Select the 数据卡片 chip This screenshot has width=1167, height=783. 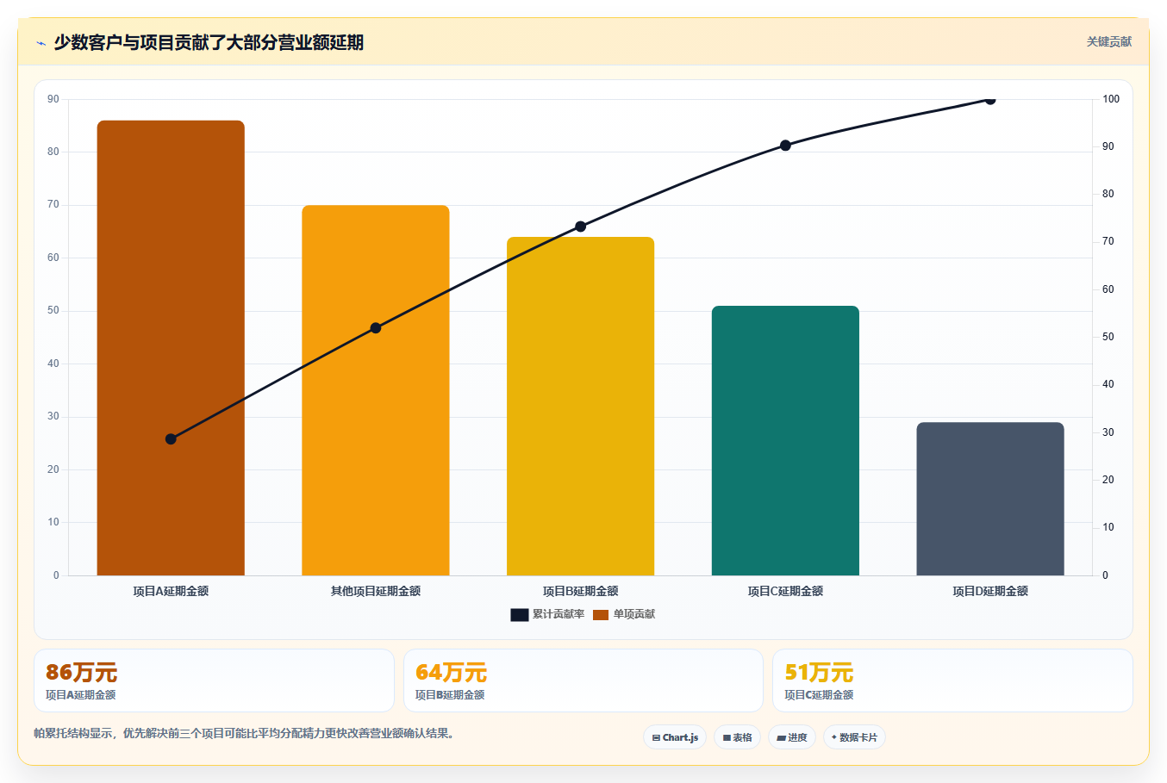[x=854, y=737]
